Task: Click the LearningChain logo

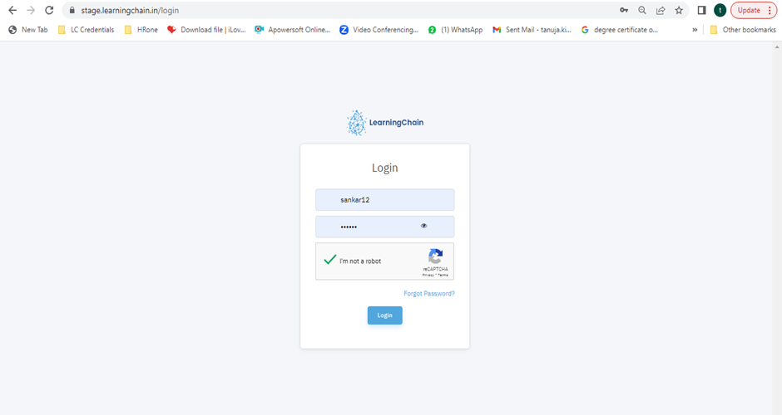Action: (385, 123)
